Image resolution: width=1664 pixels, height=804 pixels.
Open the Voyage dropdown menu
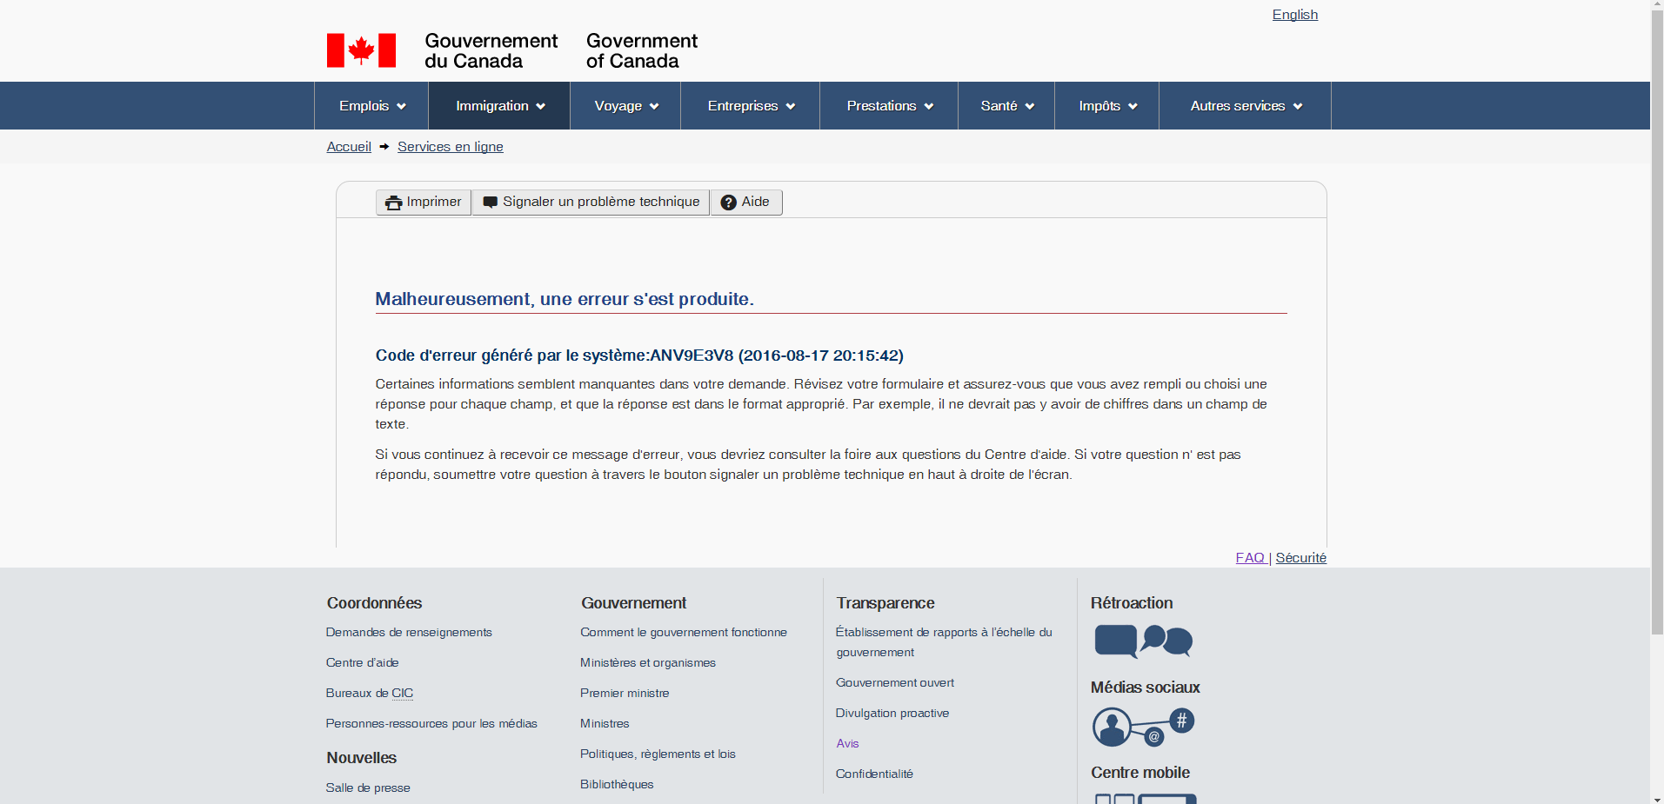tap(625, 106)
